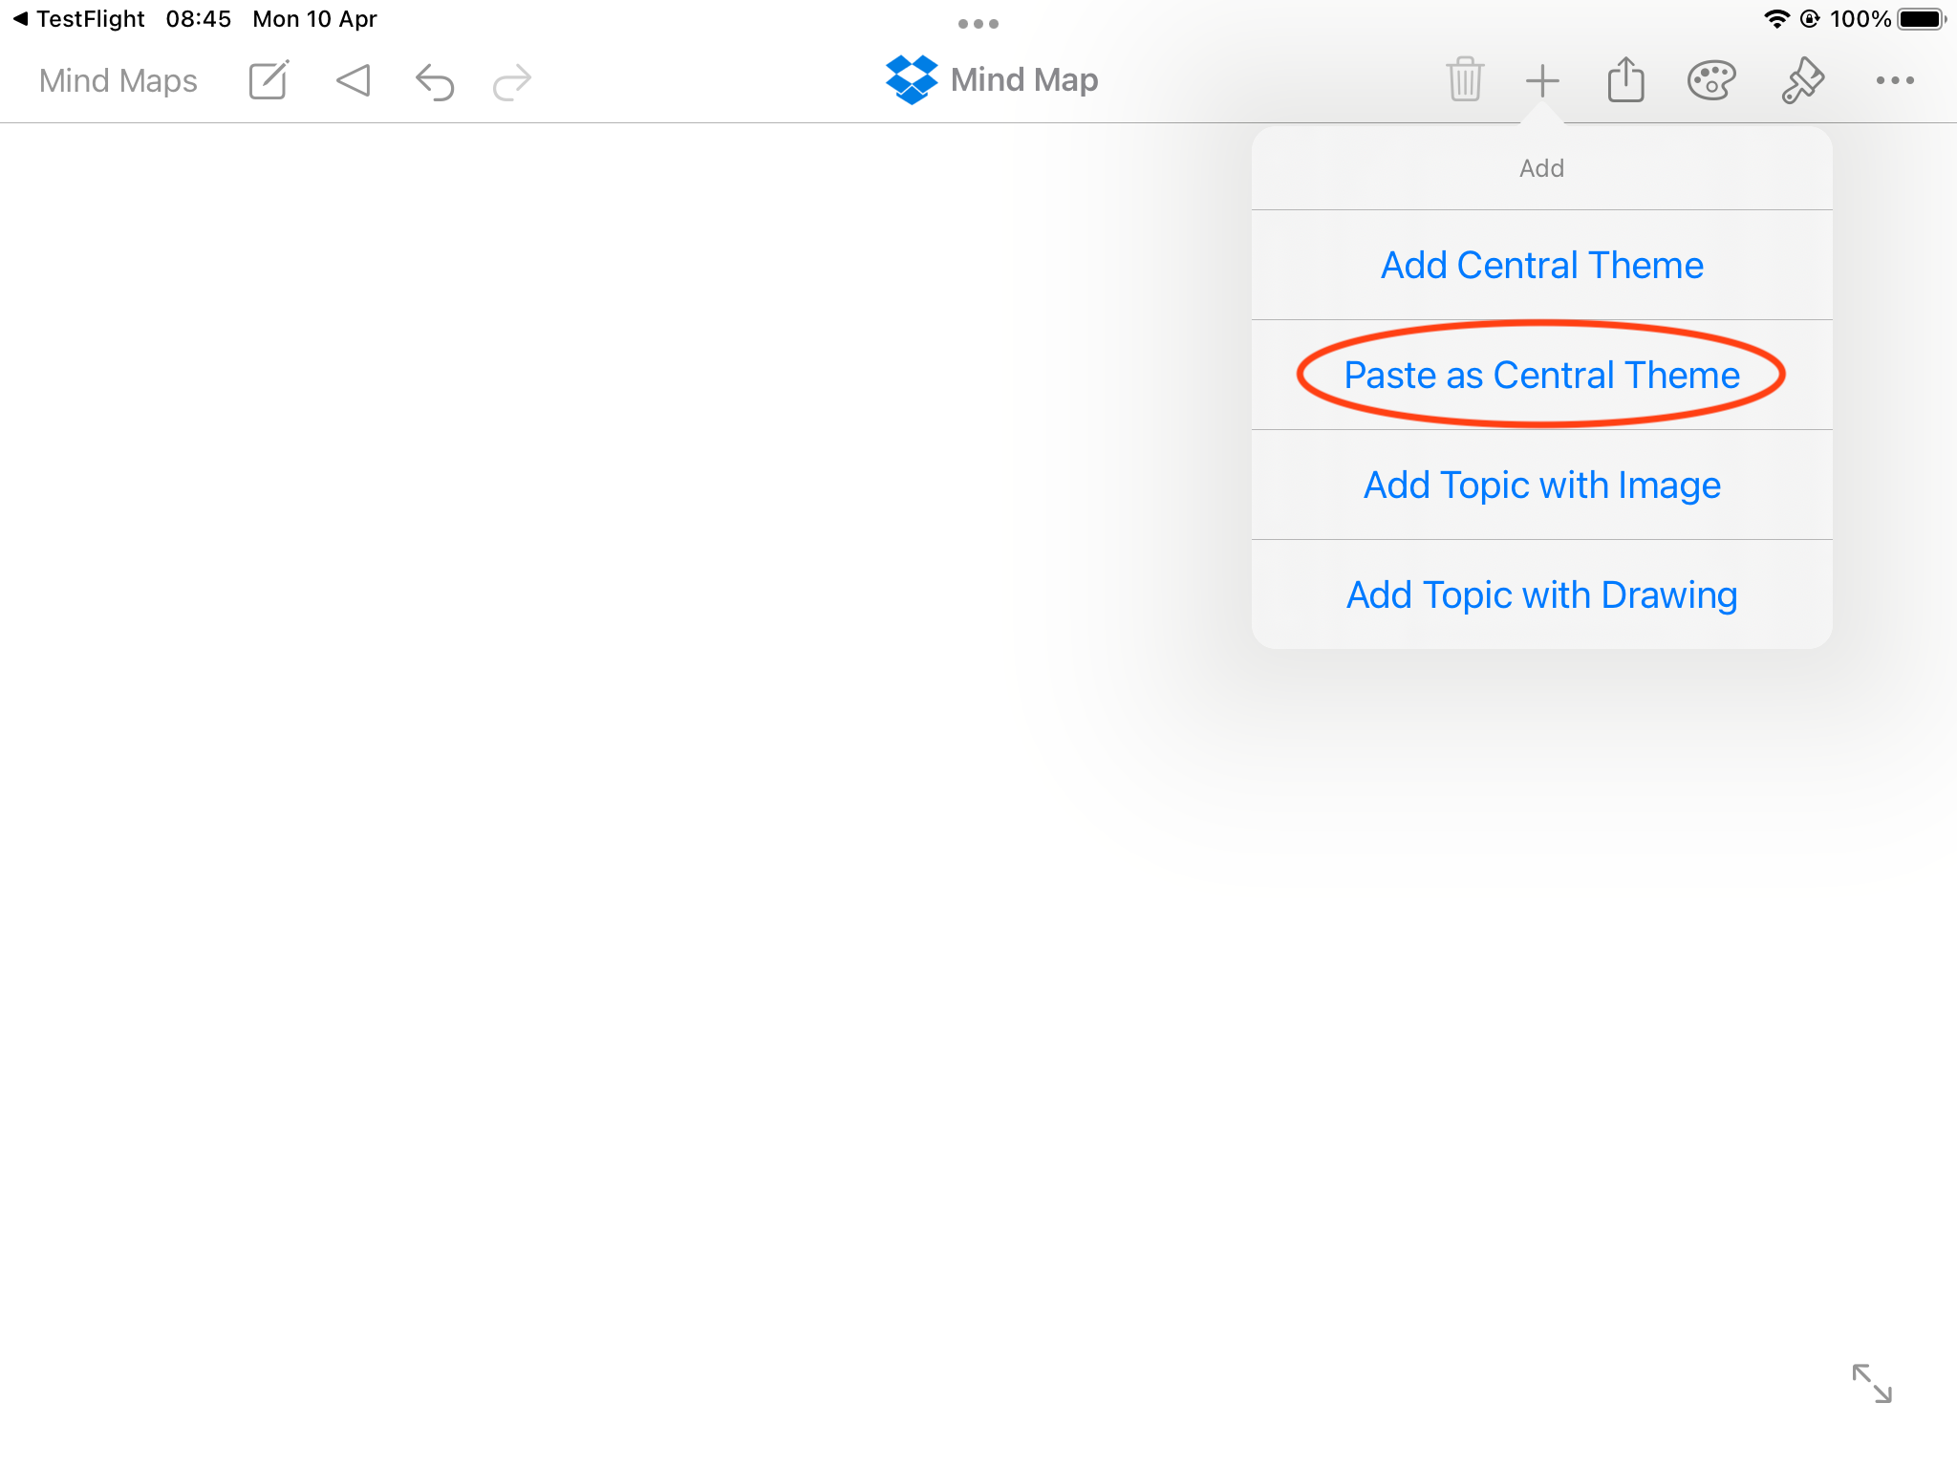Tap the Dropbox logo icon
The height and width of the screenshot is (1468, 1957).
(912, 79)
